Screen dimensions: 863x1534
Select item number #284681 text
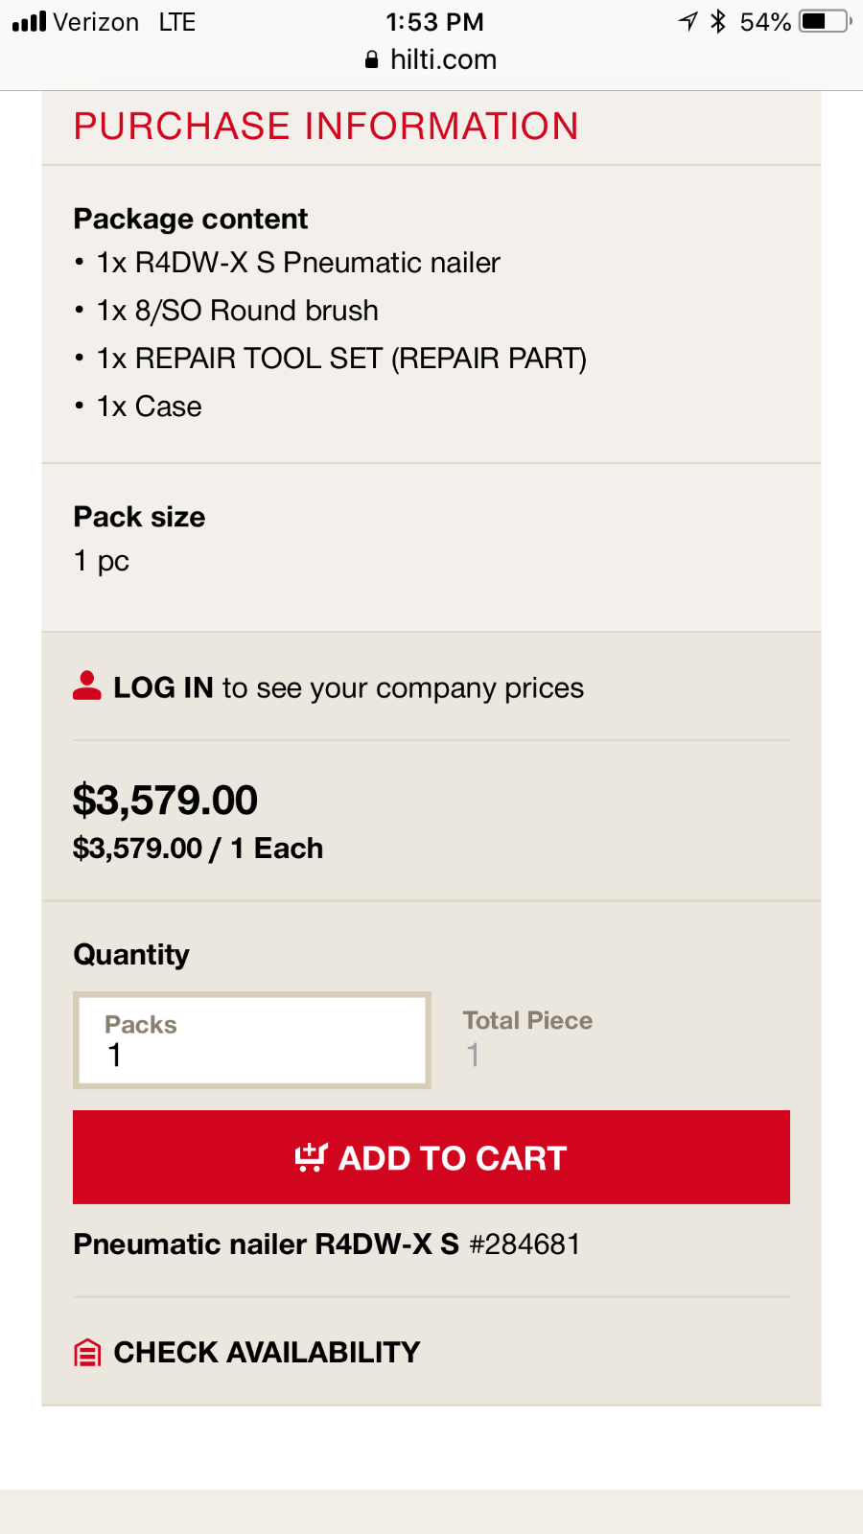coord(525,1243)
